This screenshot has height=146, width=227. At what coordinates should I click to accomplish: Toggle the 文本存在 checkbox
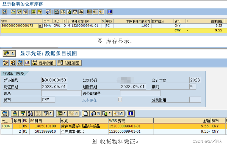coord(120,100)
